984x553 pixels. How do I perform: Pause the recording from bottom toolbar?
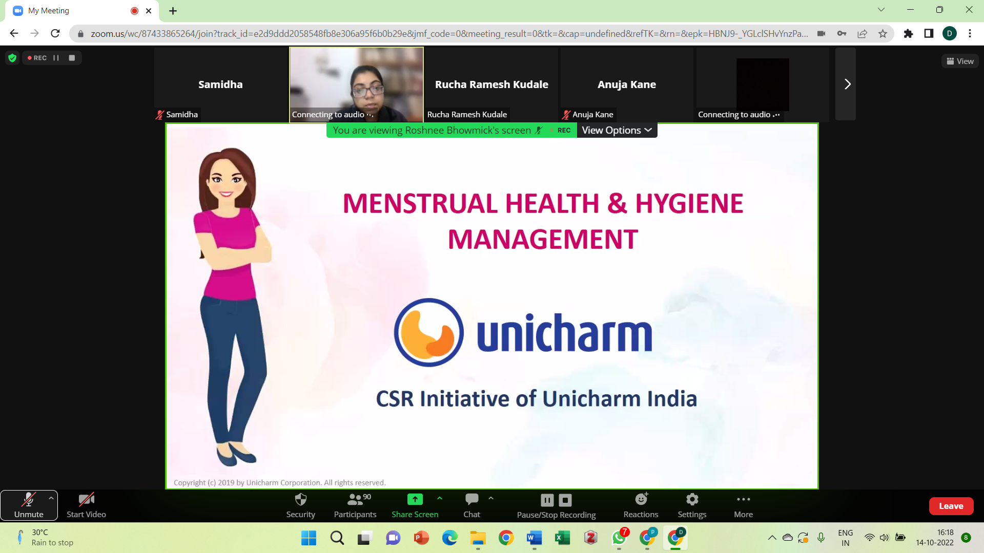pyautogui.click(x=547, y=500)
